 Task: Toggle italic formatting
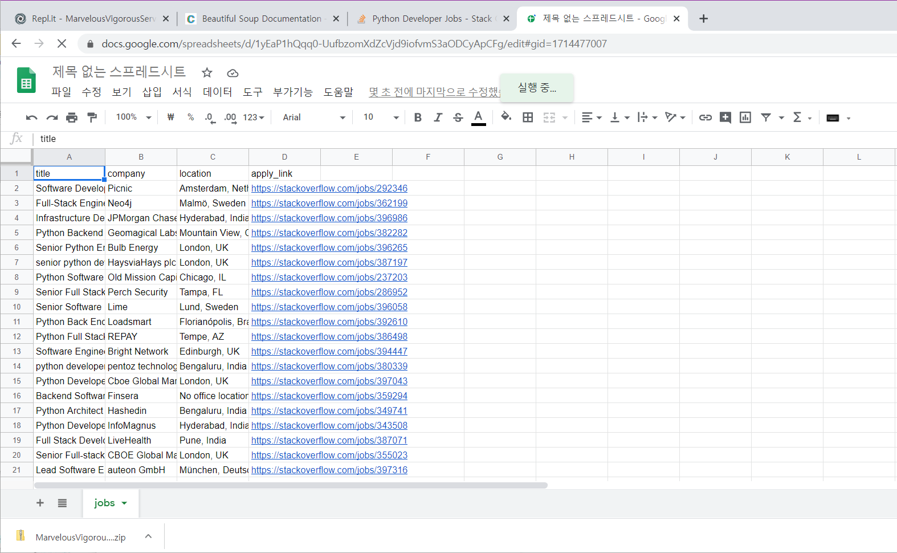pyautogui.click(x=438, y=117)
